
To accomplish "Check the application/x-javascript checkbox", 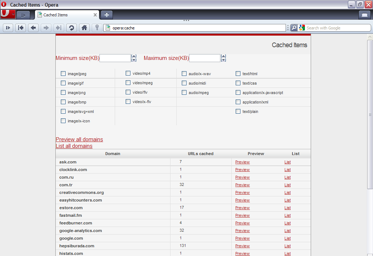I will [x=238, y=93].
